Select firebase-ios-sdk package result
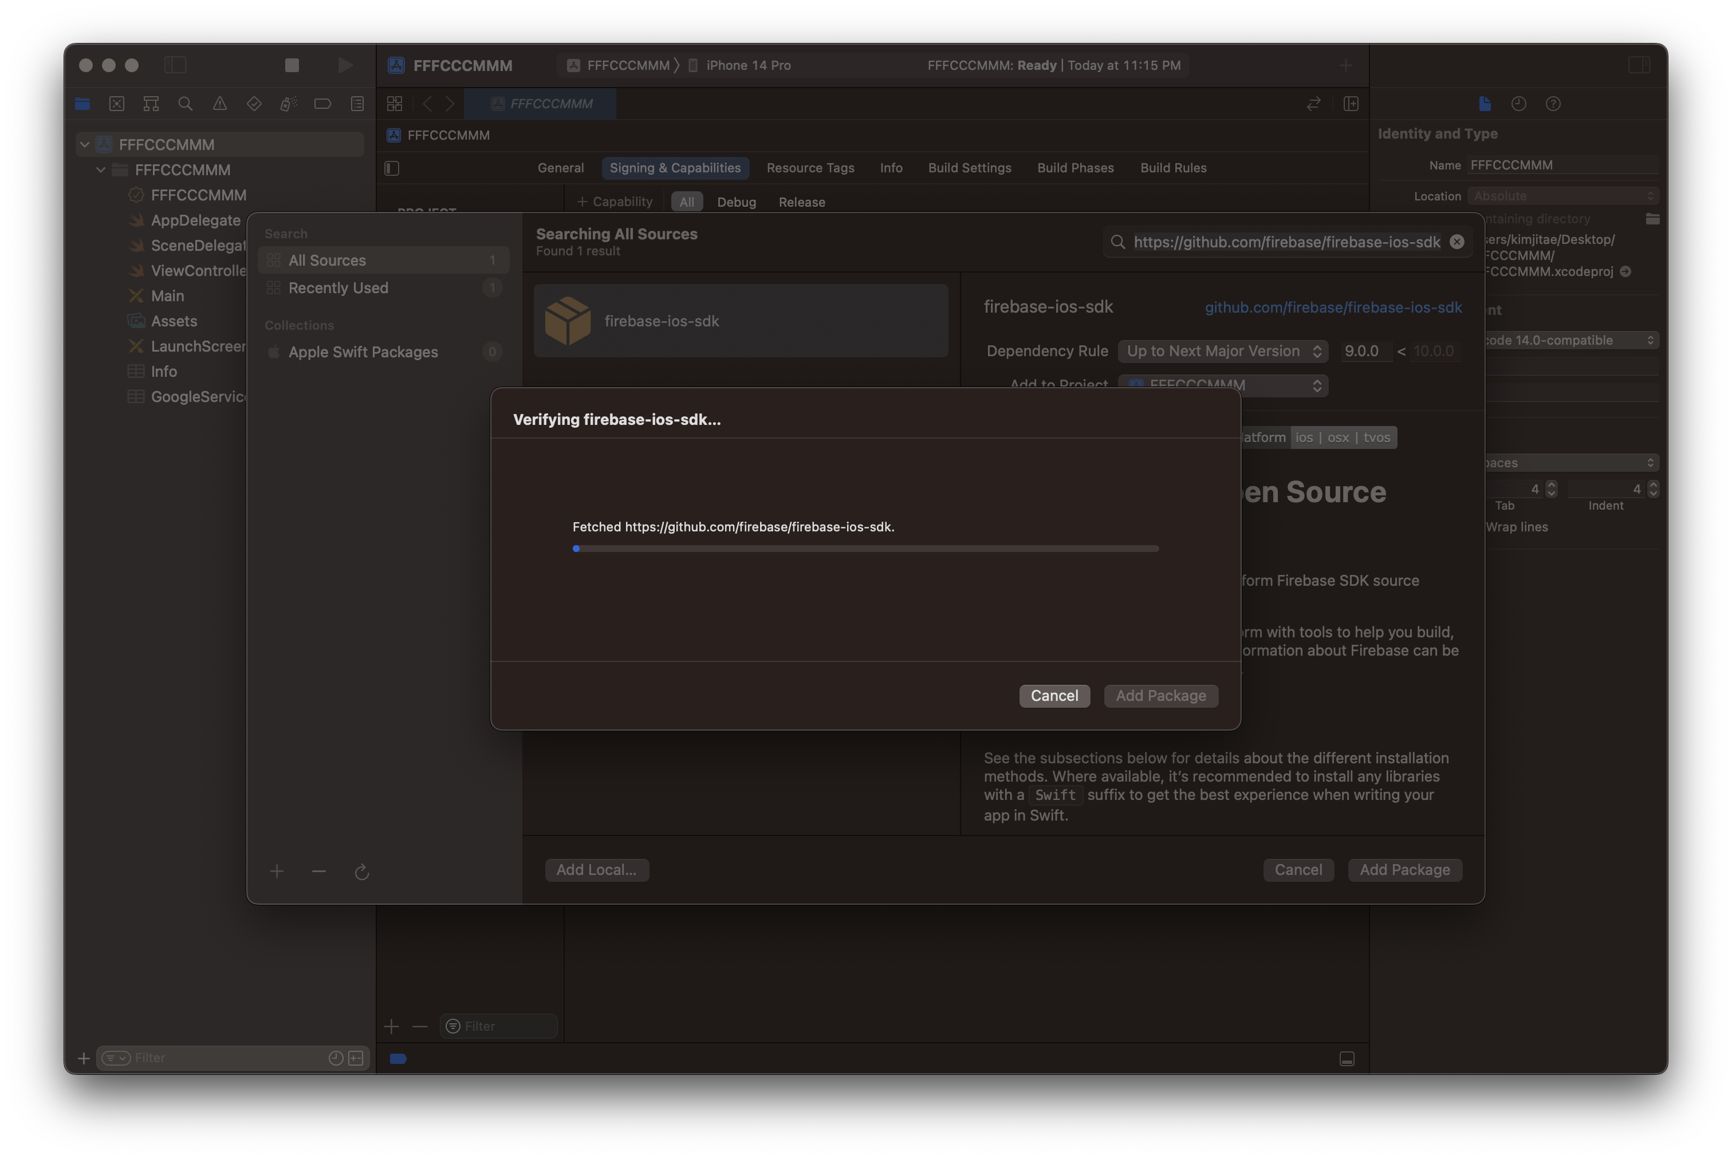Screen dimensions: 1732x1159 point(741,321)
